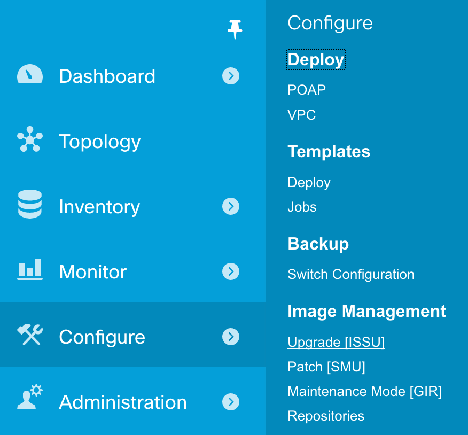468x435 pixels.
Task: Select POAP under Deploy
Action: coord(307,90)
